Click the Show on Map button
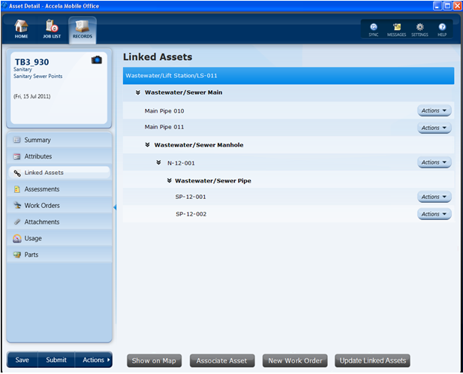 click(153, 360)
